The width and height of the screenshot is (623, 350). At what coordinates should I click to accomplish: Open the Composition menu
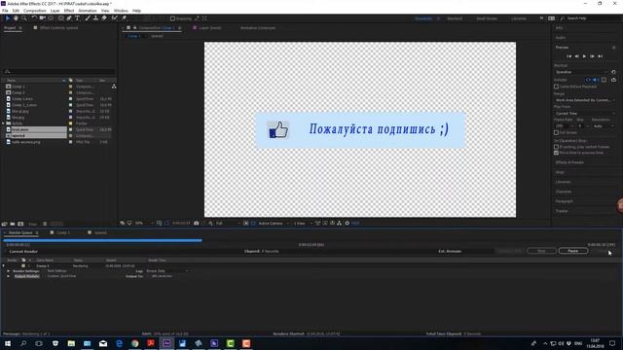35,11
